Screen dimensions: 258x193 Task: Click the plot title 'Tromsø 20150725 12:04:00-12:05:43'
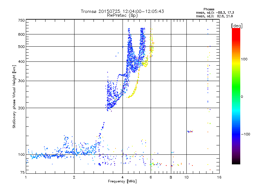122,11
